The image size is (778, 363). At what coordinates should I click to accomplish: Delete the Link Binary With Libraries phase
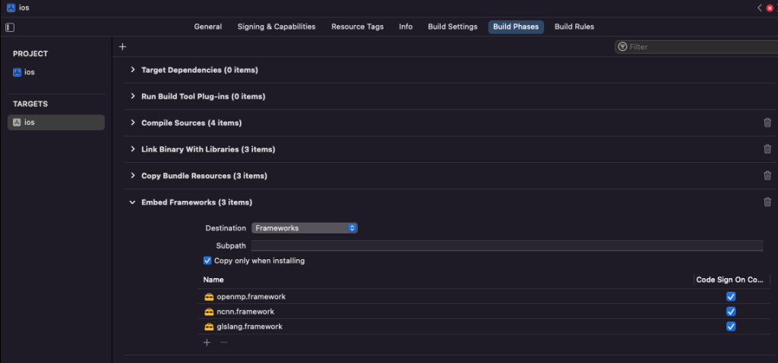(x=767, y=149)
